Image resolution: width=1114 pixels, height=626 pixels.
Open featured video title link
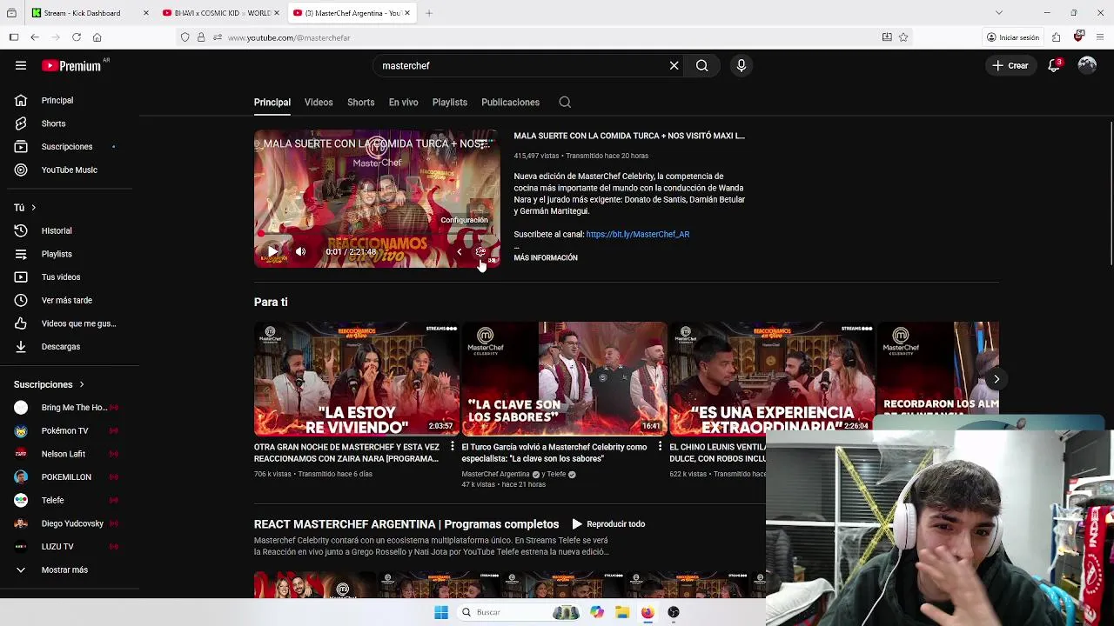[629, 136]
